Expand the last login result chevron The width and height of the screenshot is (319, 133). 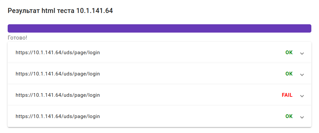(x=302, y=117)
